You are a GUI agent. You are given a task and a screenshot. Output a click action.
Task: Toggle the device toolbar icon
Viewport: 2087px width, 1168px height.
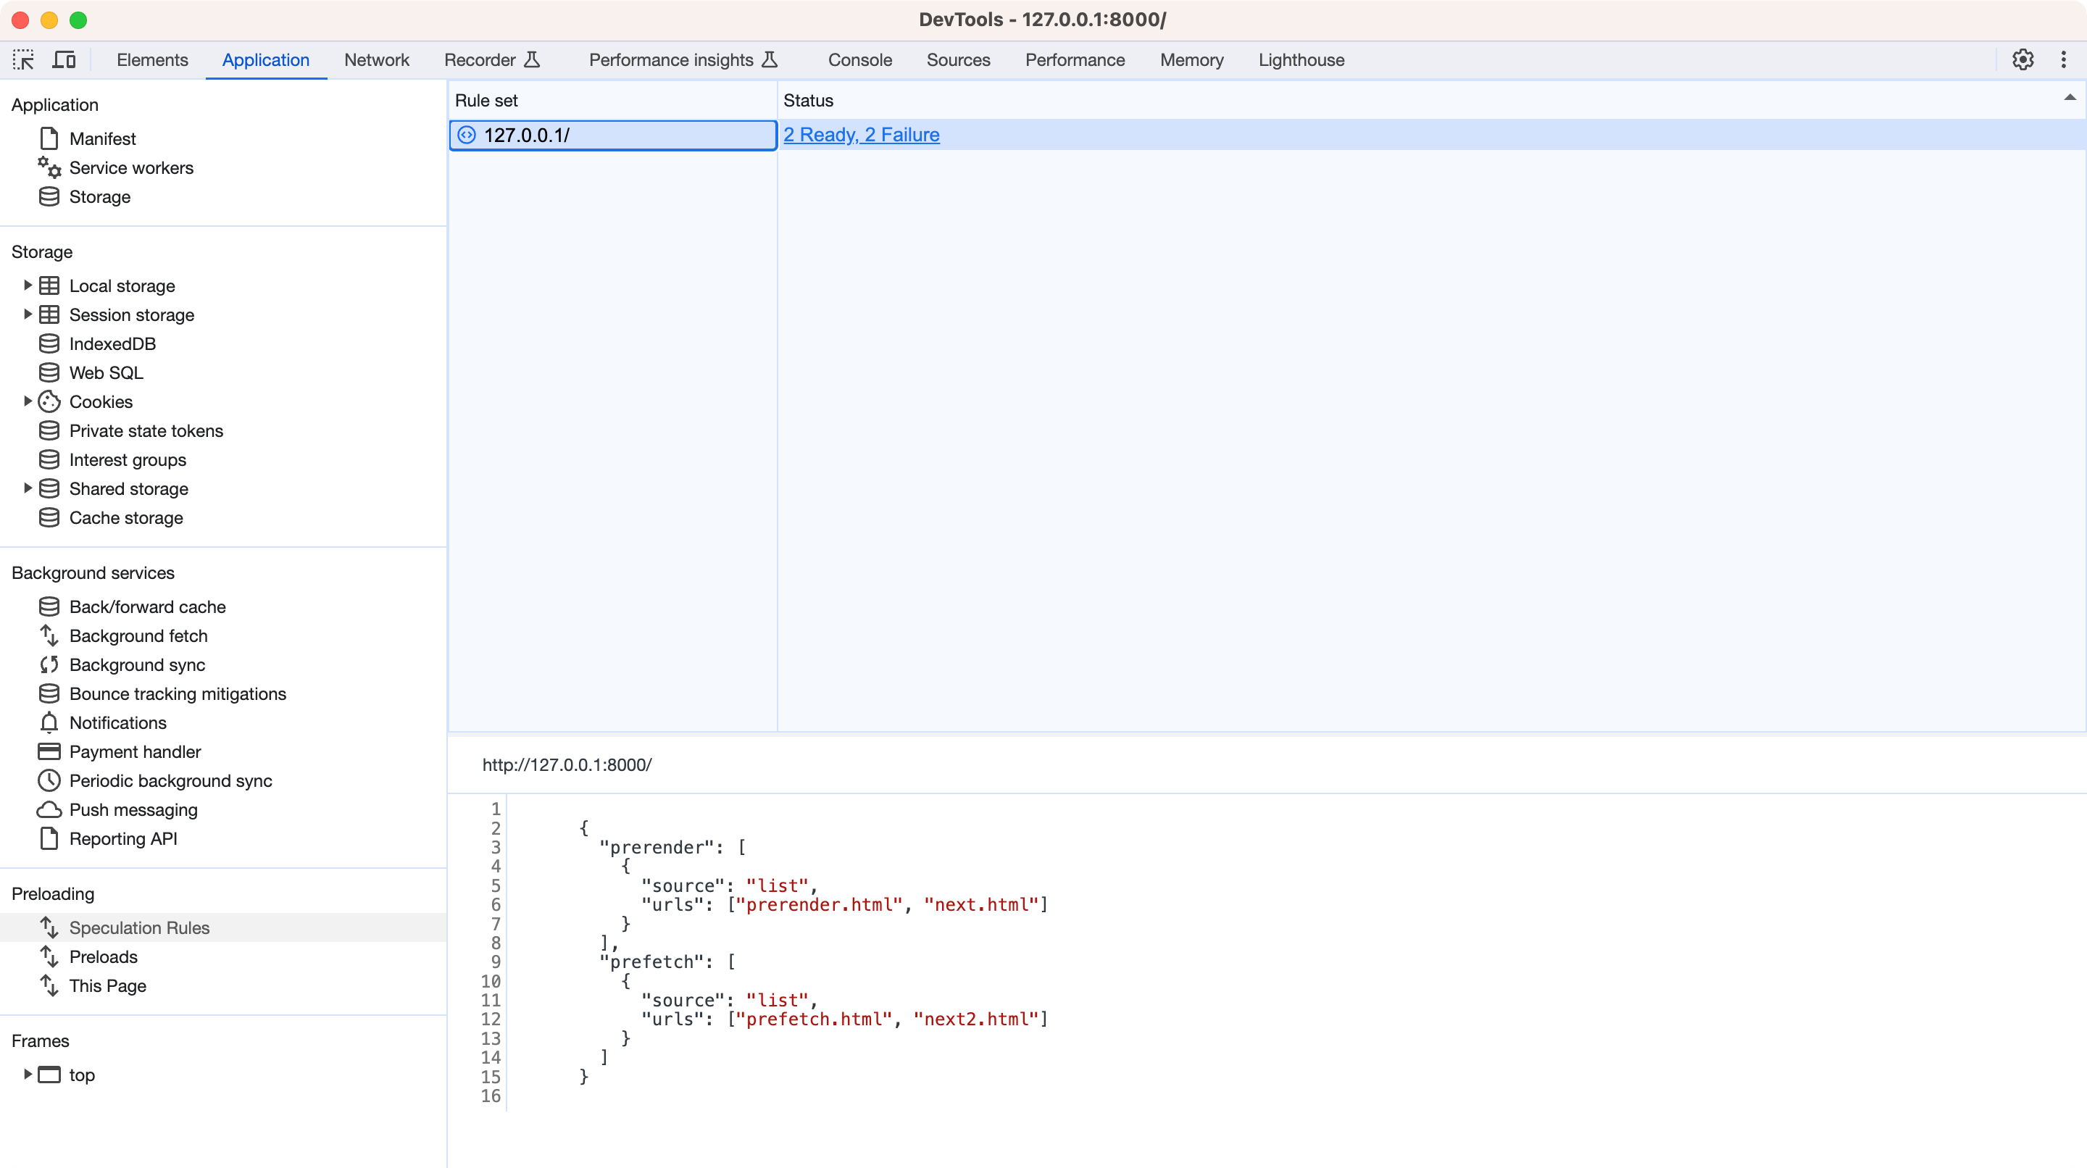[64, 60]
